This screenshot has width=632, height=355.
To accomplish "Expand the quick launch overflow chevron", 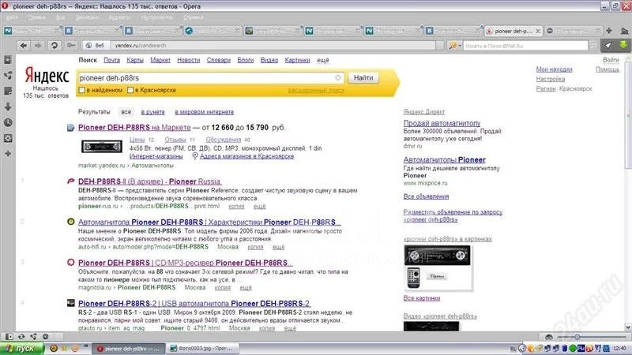I will point(86,346).
